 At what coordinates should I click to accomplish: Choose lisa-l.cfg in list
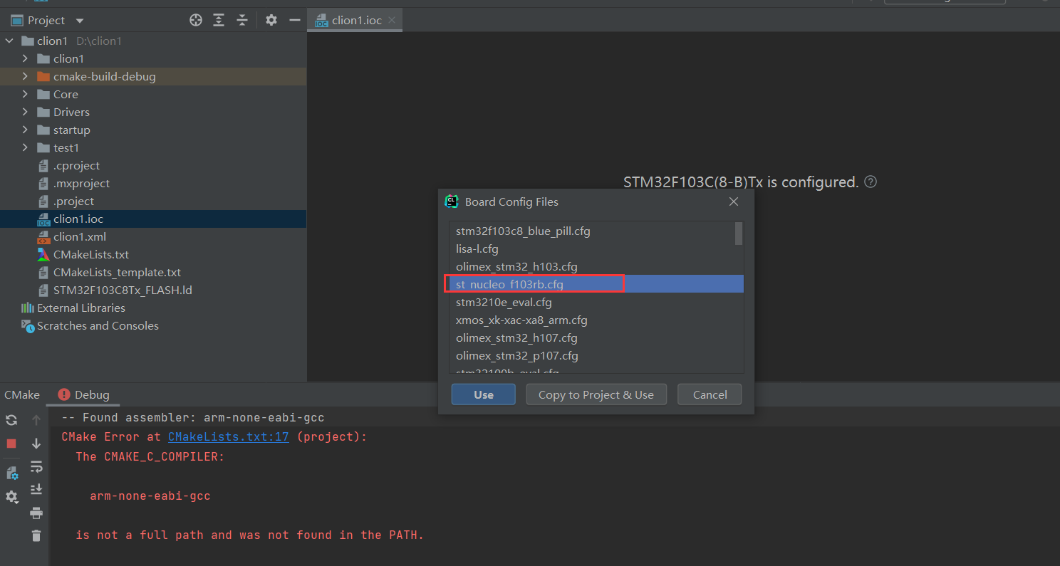596,248
